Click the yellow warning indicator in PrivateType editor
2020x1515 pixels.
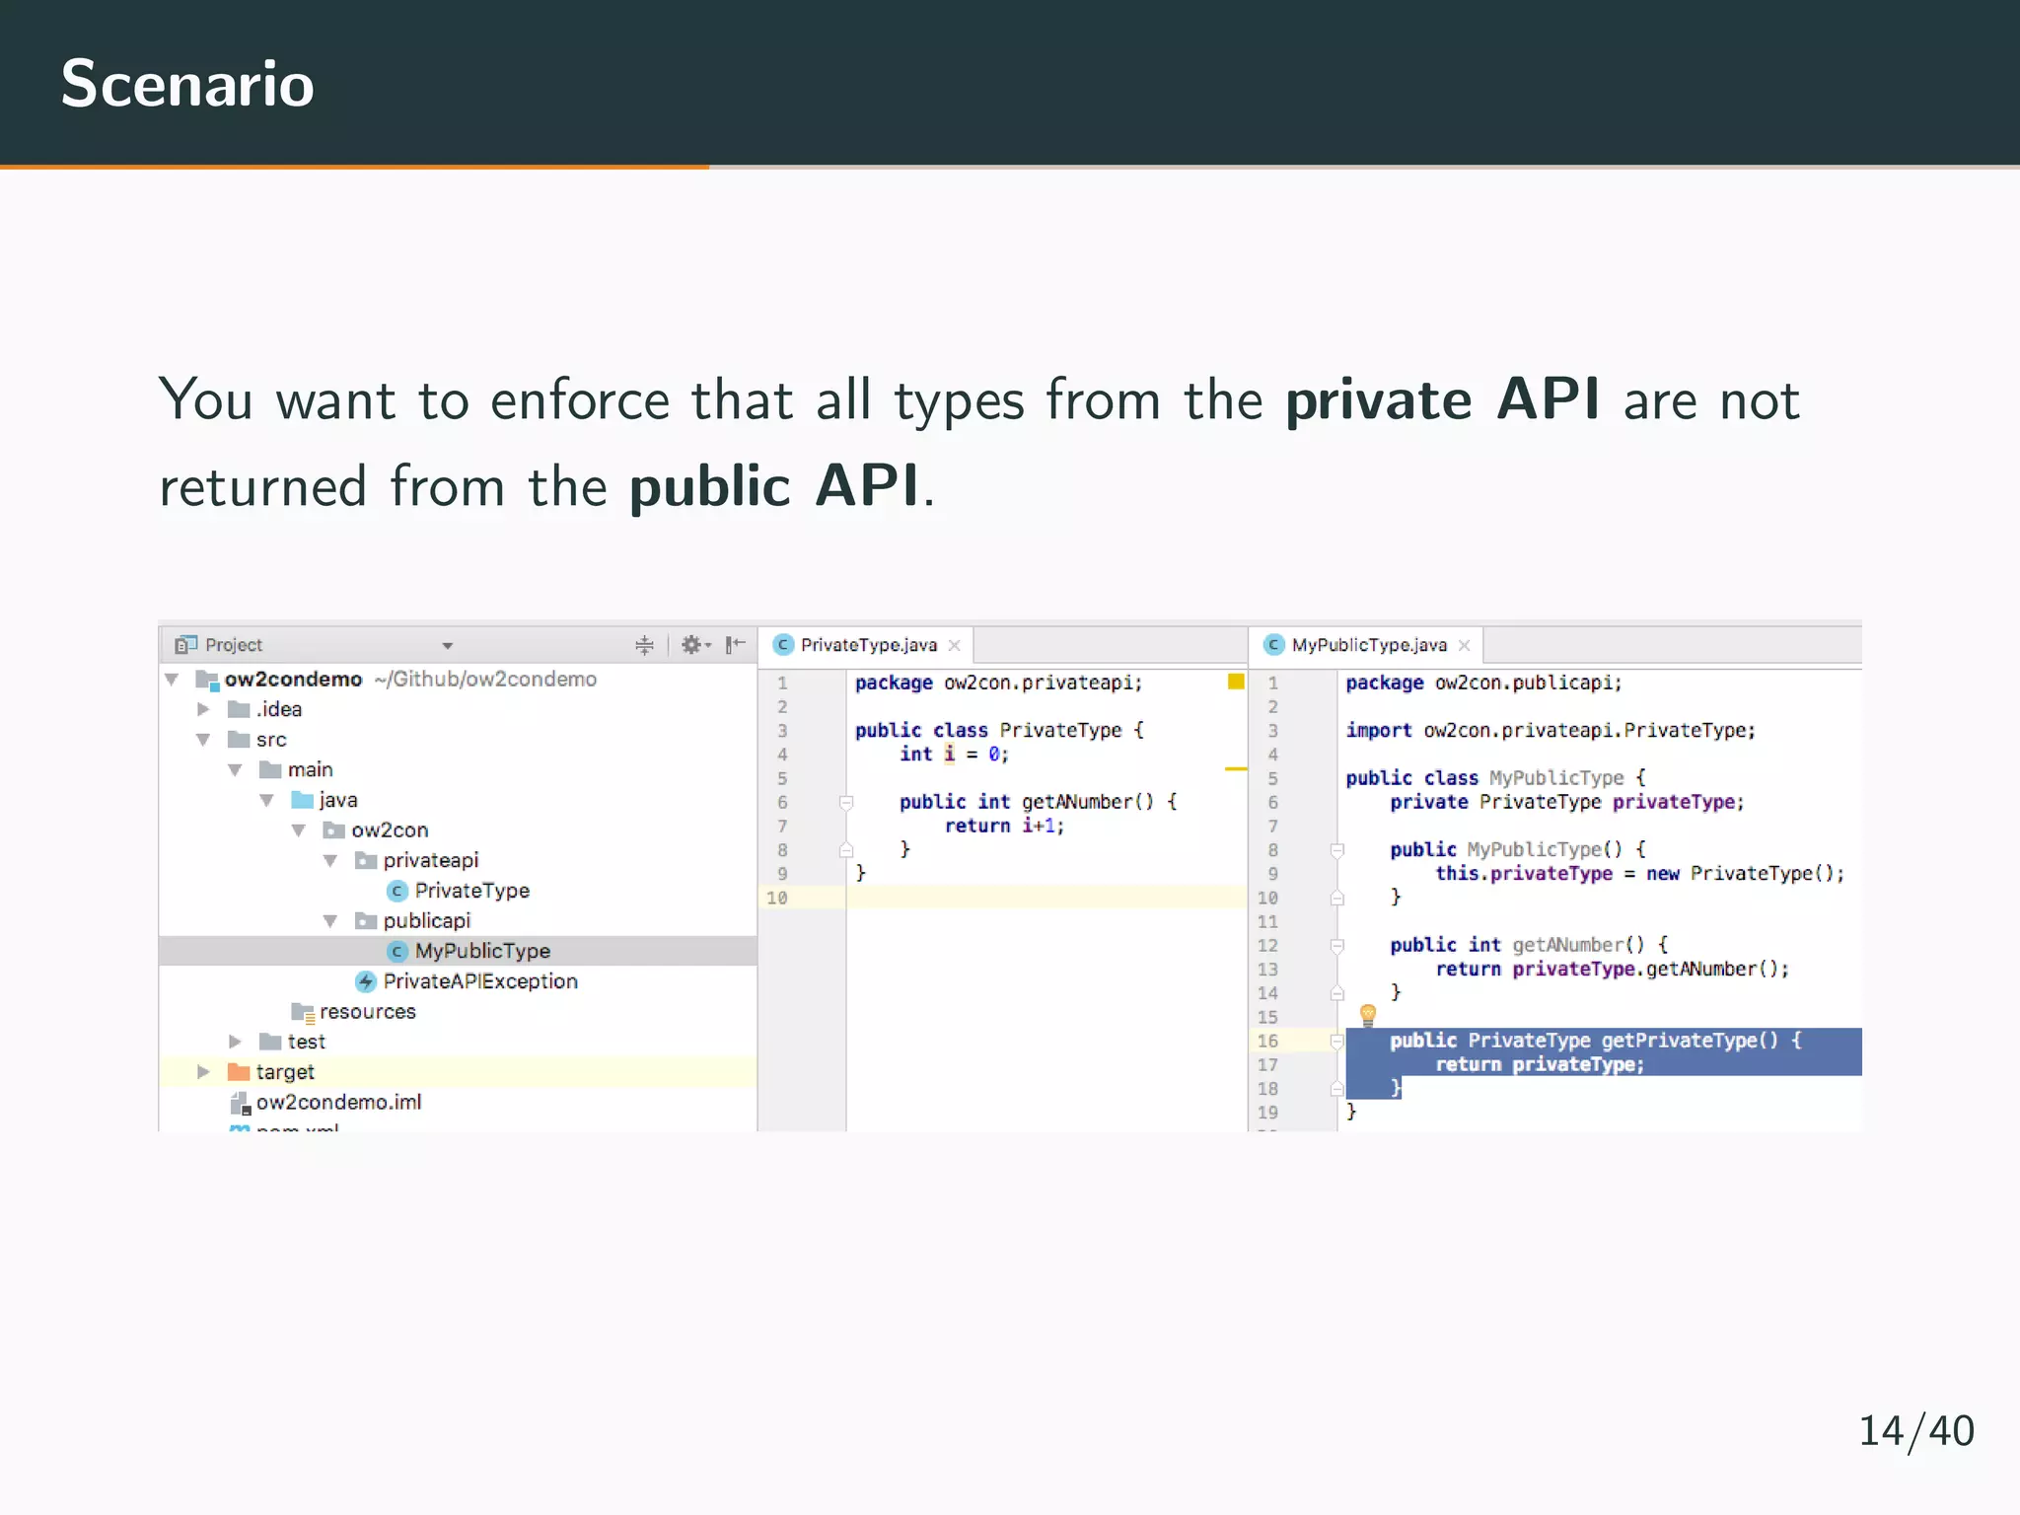(x=1235, y=682)
